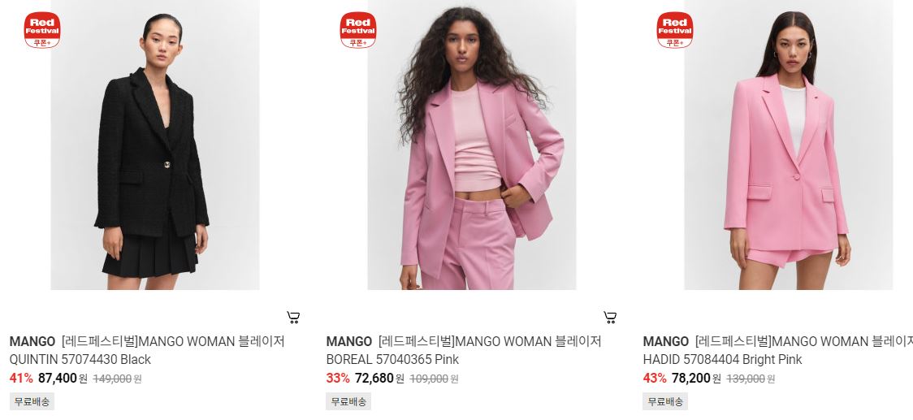Click the 78,200원 sale price

pos(696,378)
